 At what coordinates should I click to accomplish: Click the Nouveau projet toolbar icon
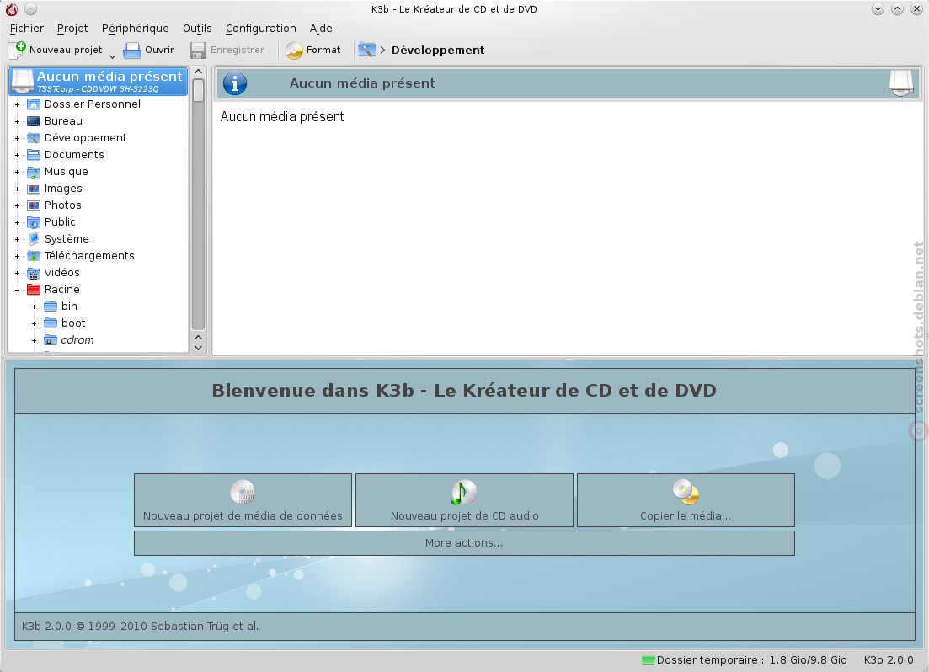[17, 50]
